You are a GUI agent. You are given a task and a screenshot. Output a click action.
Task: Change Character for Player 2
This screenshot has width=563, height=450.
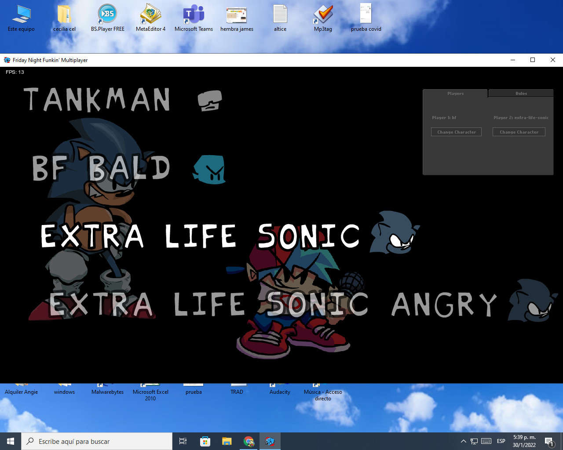tap(519, 132)
